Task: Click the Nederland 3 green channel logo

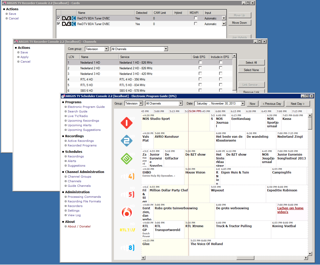Action: click(x=127, y=159)
